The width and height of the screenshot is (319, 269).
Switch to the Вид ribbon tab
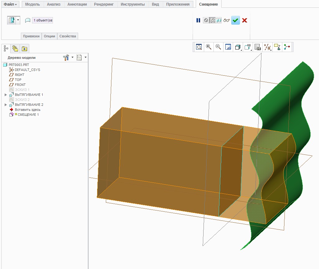coord(155,4)
